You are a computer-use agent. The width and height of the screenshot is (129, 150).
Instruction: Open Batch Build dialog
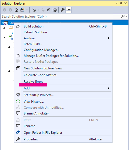[63, 44]
